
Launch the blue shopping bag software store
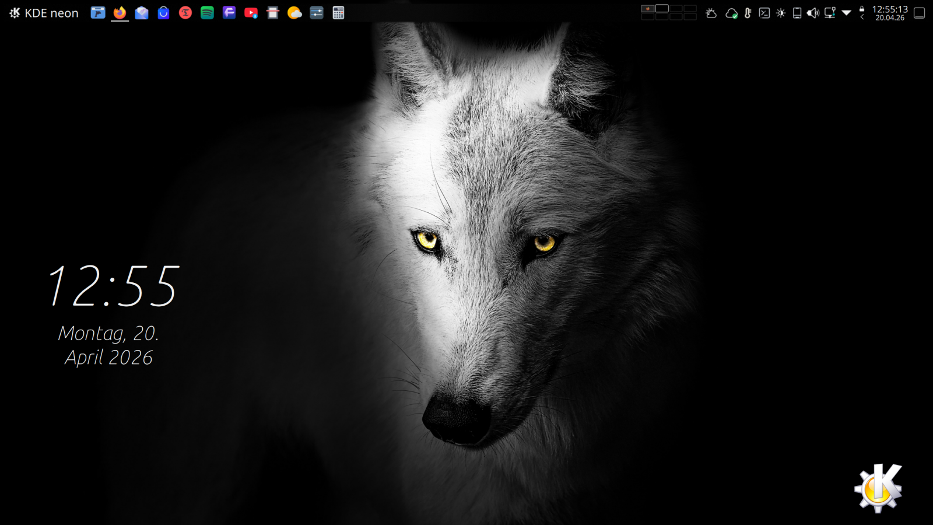point(163,13)
